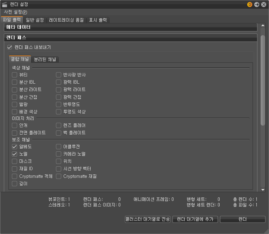Click the arrow dock icon in title bar
This screenshot has width=269, height=234.
click(257, 5)
